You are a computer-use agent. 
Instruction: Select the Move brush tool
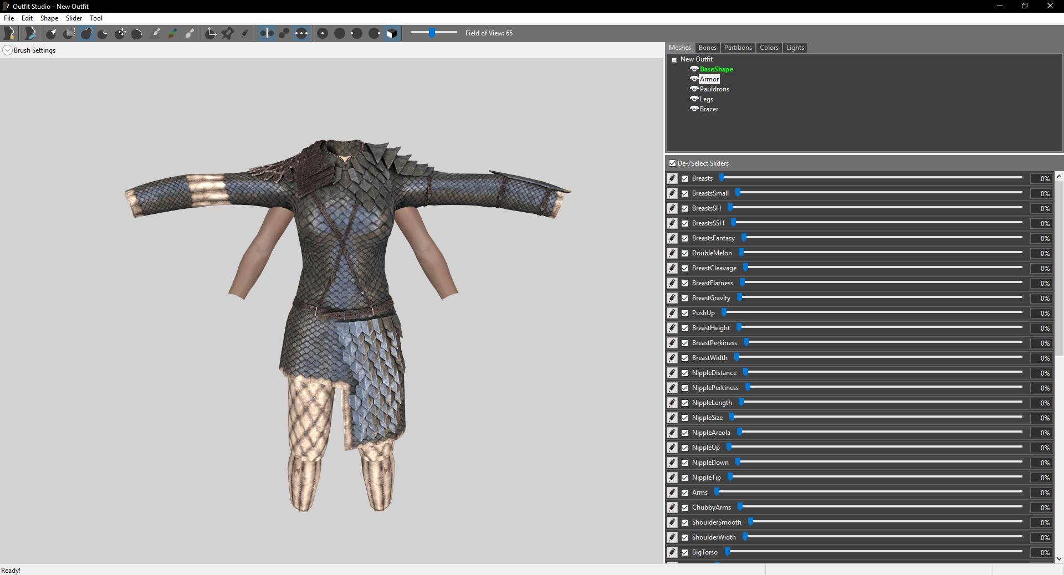point(120,33)
